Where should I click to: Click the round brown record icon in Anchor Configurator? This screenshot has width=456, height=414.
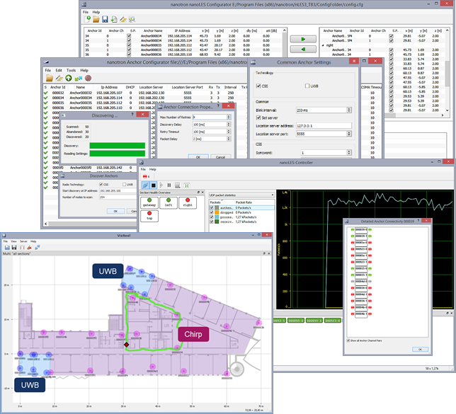pyautogui.click(x=88, y=78)
